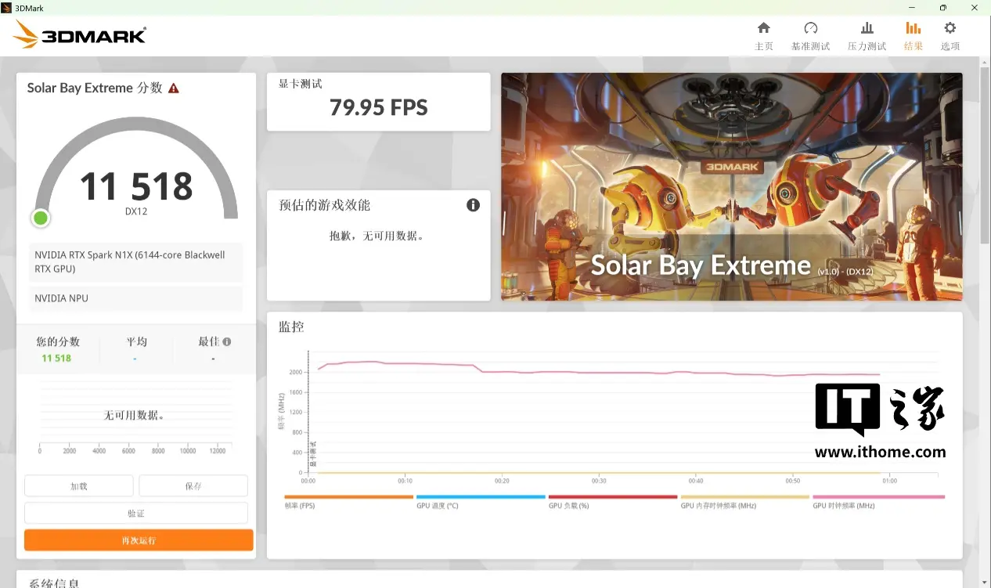Click the green 11 518 under 您的分数
The width and height of the screenshot is (991, 588).
(56, 359)
